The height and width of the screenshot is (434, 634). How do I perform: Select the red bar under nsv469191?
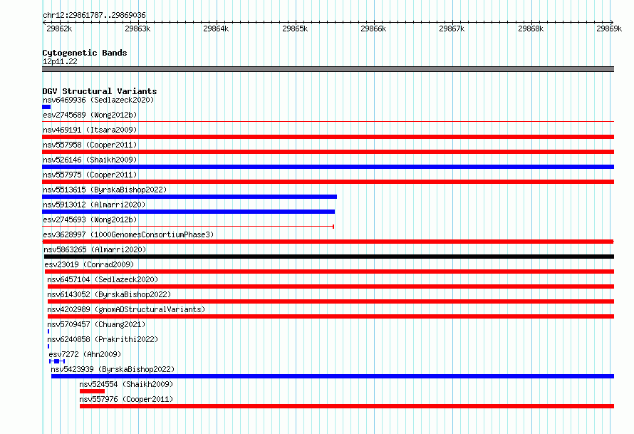328,137
